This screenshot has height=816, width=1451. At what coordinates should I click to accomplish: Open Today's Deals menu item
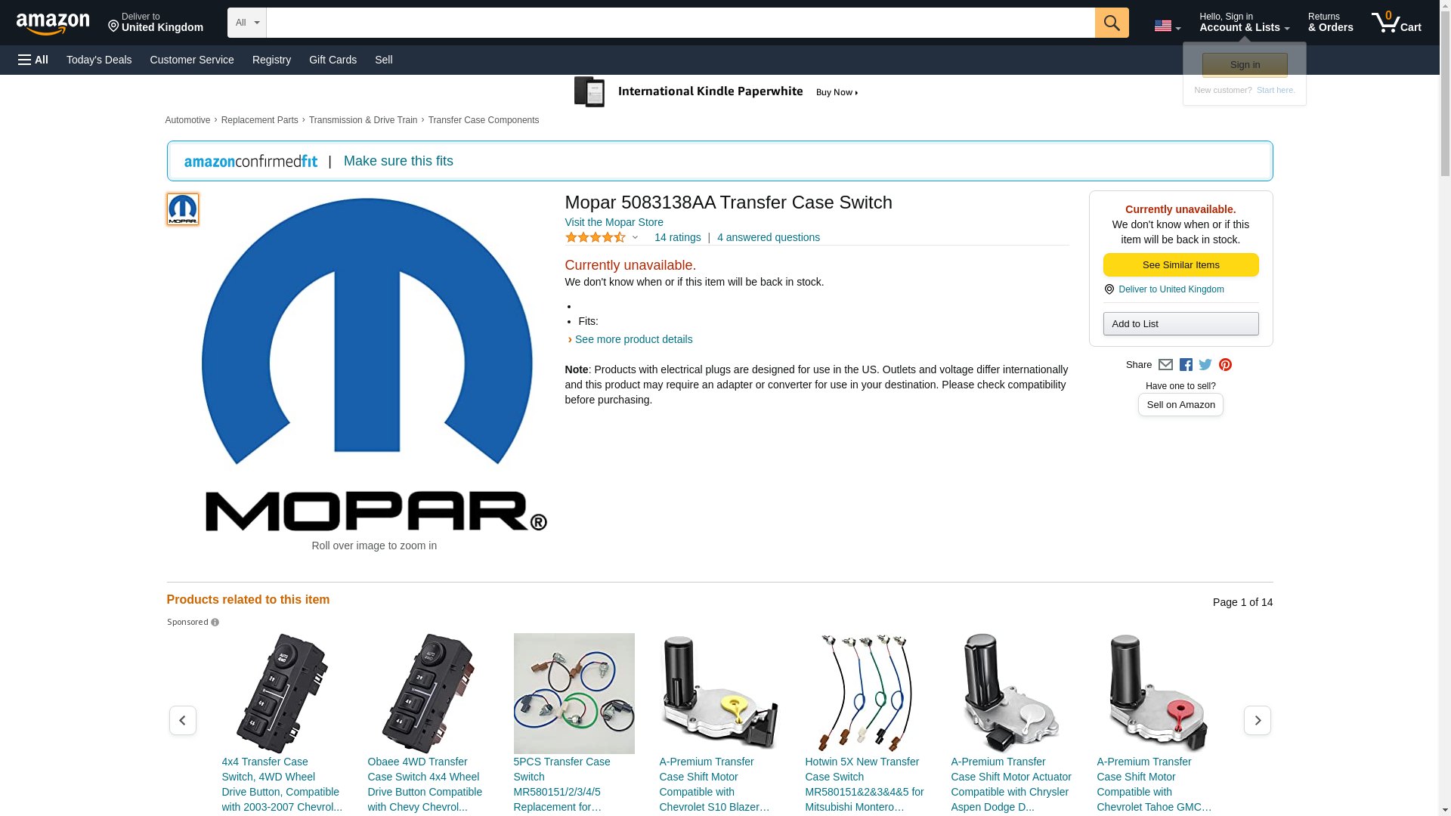tap(99, 60)
